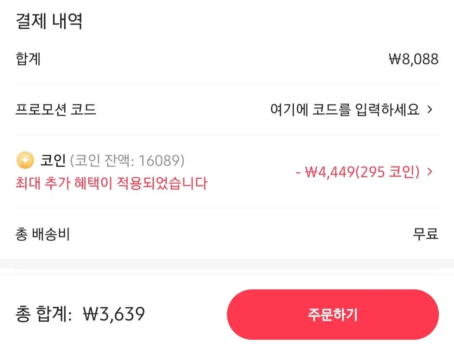The height and width of the screenshot is (347, 454).
Task: Select the ₩3,639 final total amount
Action: tap(114, 314)
